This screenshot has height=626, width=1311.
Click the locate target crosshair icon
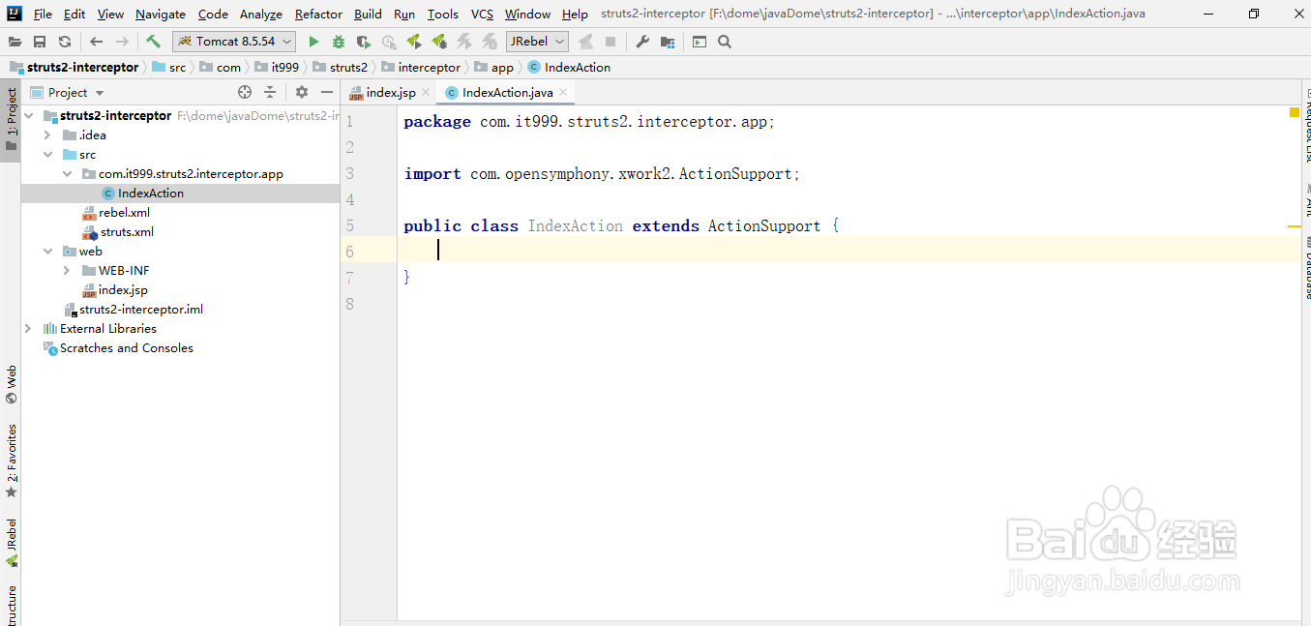click(245, 92)
